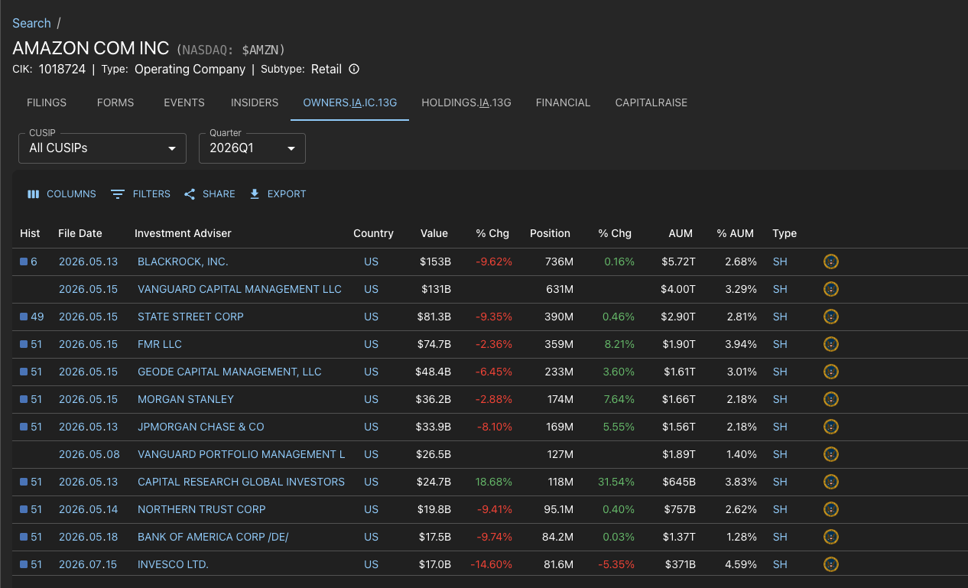Open SEC seal icon in FMR LLC row

pyautogui.click(x=831, y=344)
